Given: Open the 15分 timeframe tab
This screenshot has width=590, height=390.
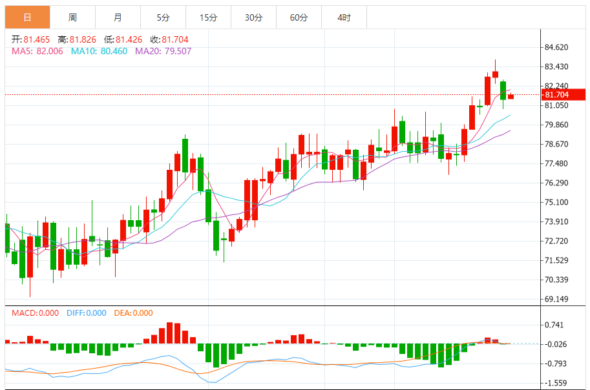Looking at the screenshot, I should tap(208, 17).
